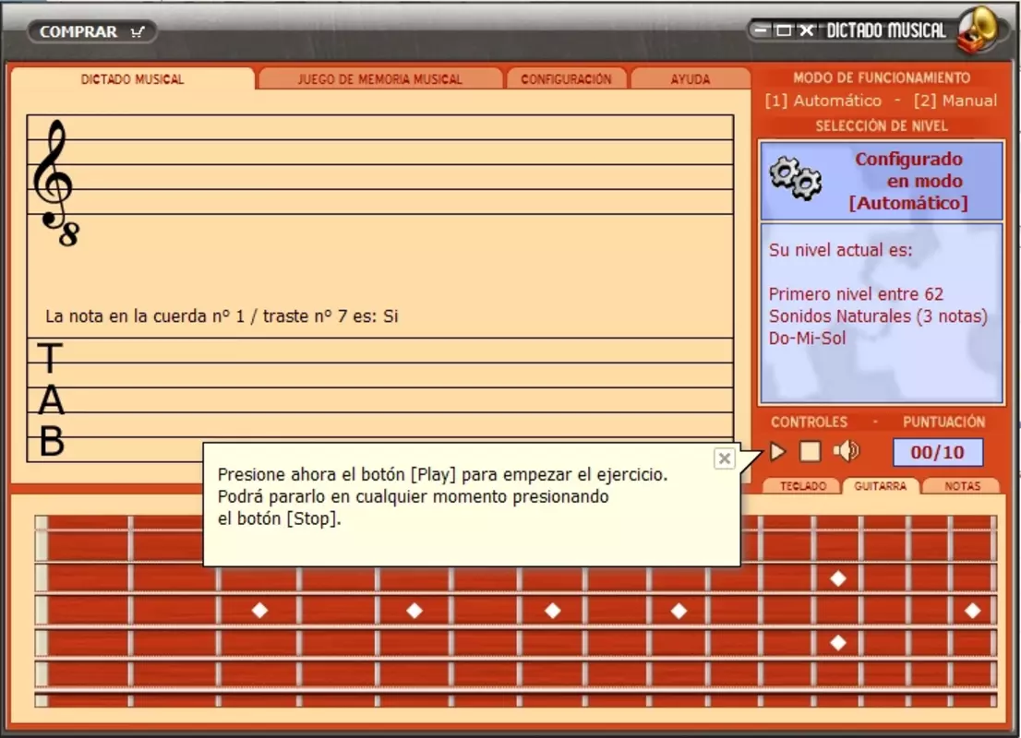This screenshot has width=1021, height=738.
Task: Click the treble clef on the staff
Action: [x=54, y=184]
